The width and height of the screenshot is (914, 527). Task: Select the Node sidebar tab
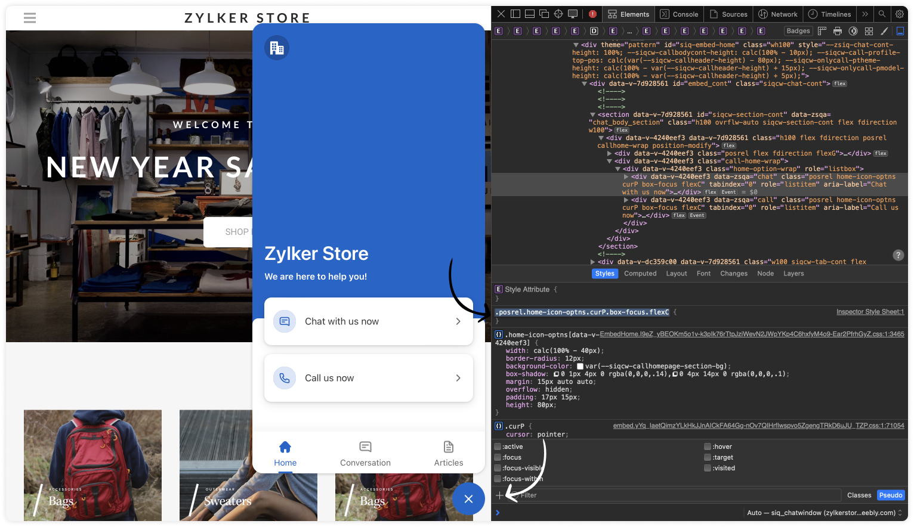(x=765, y=274)
